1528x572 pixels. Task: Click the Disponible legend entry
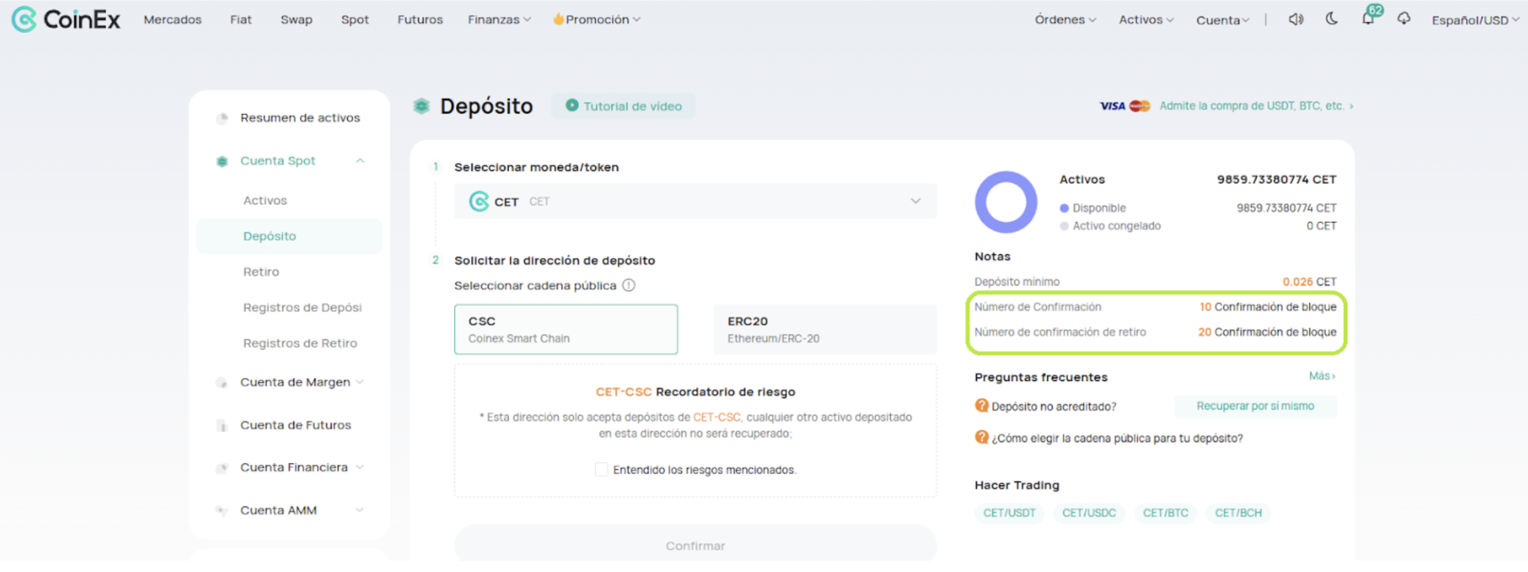point(1093,209)
